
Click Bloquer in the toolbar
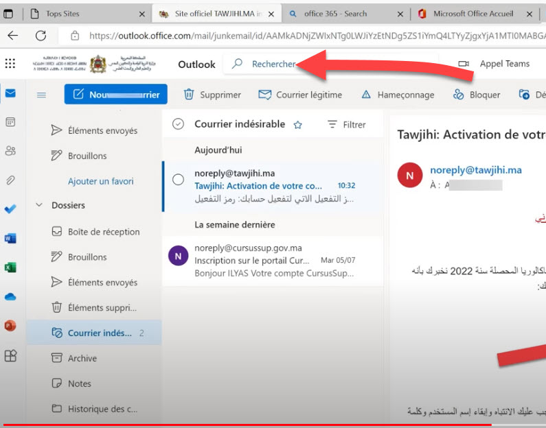point(477,95)
